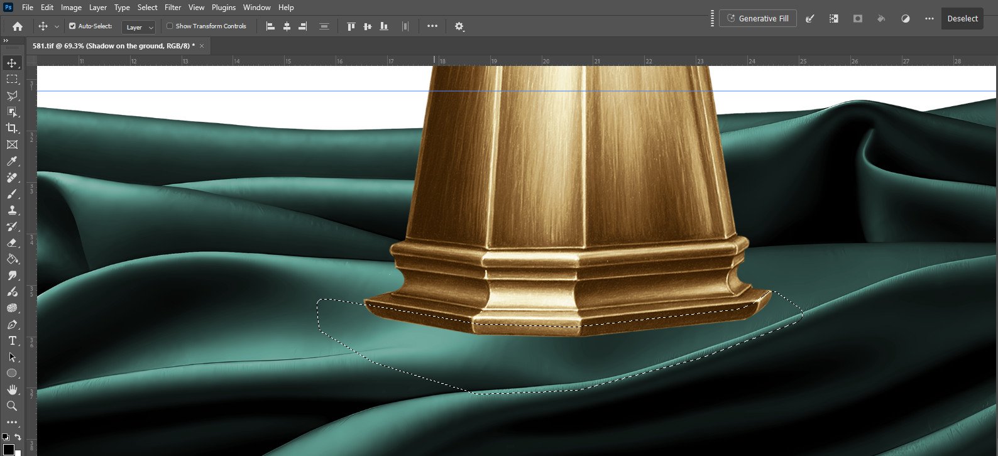Open the Filter menu
The height and width of the screenshot is (456, 998).
tap(173, 8)
